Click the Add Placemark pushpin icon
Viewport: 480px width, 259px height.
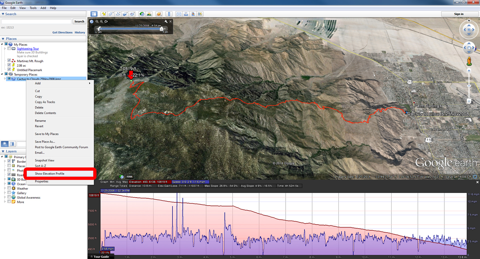point(104,14)
